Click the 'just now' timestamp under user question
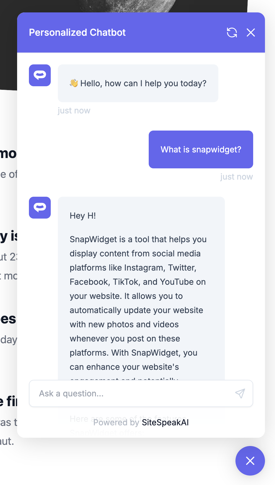 click(236, 177)
